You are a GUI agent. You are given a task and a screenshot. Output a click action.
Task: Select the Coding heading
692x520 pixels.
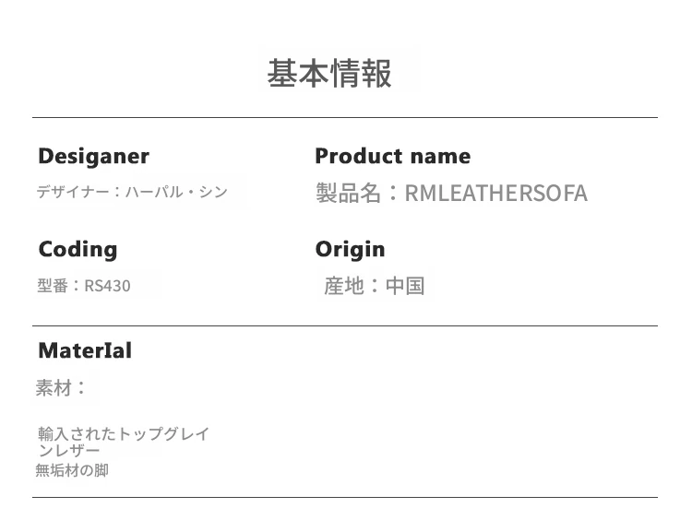[x=78, y=249]
